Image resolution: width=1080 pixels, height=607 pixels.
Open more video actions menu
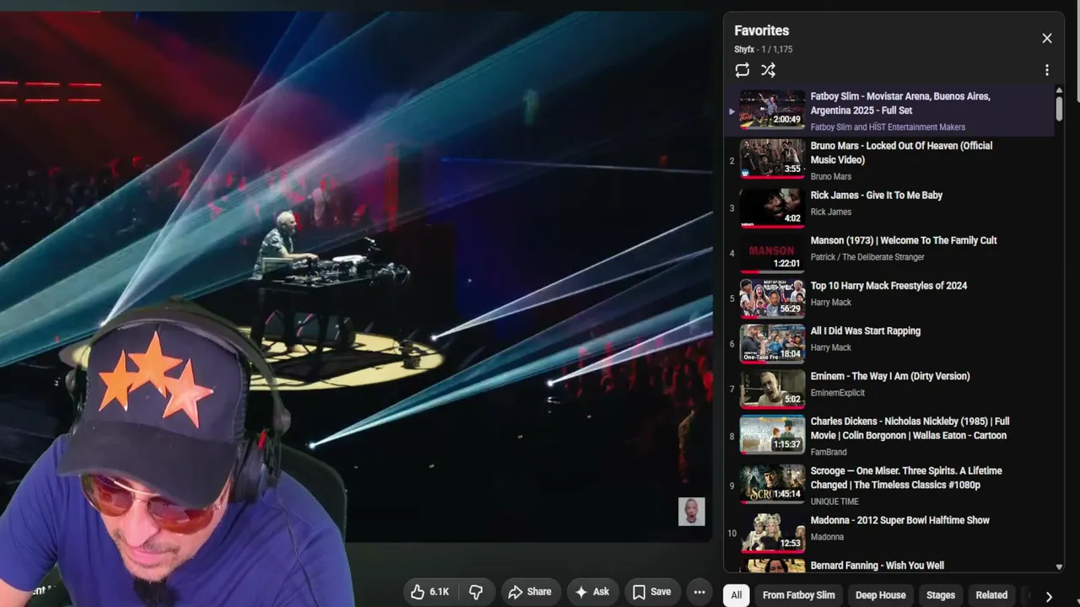(x=699, y=592)
